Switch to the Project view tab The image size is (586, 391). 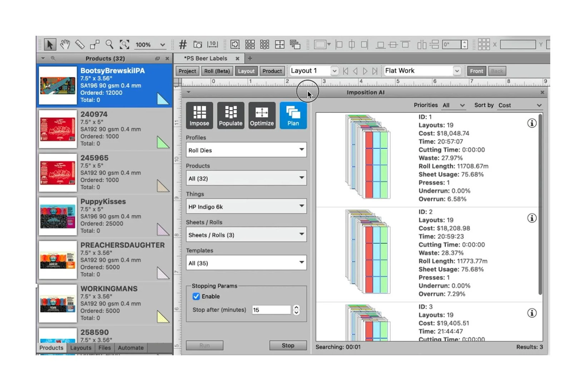click(x=187, y=71)
